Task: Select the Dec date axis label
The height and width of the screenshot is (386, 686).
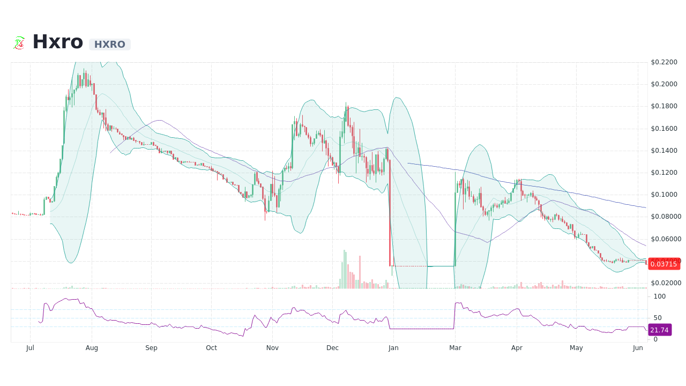Action: coord(332,347)
